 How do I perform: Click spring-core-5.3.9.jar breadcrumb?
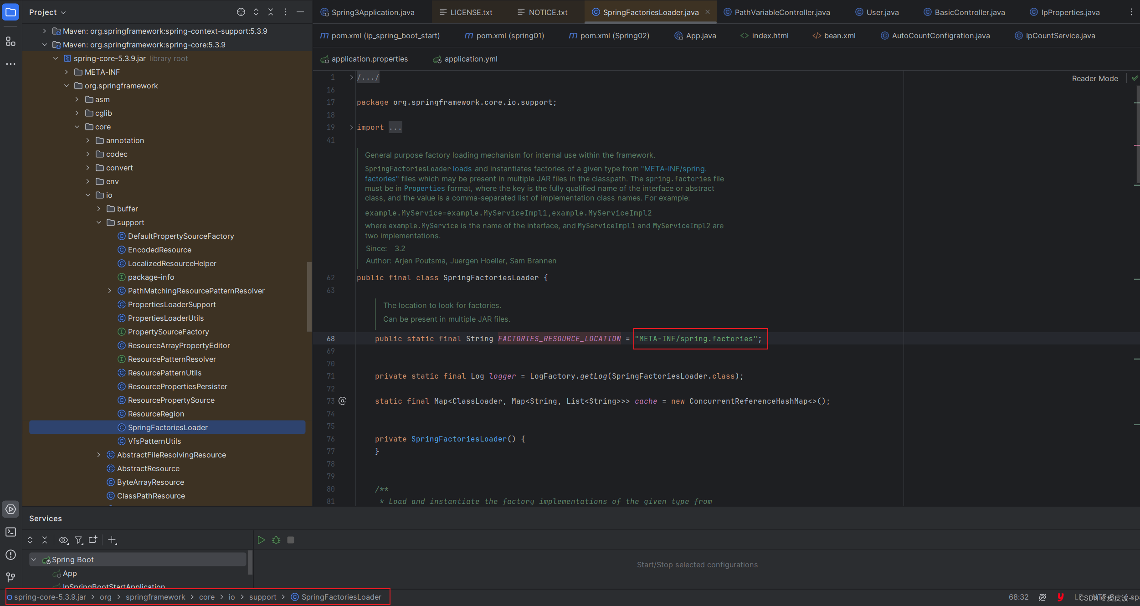click(x=46, y=597)
